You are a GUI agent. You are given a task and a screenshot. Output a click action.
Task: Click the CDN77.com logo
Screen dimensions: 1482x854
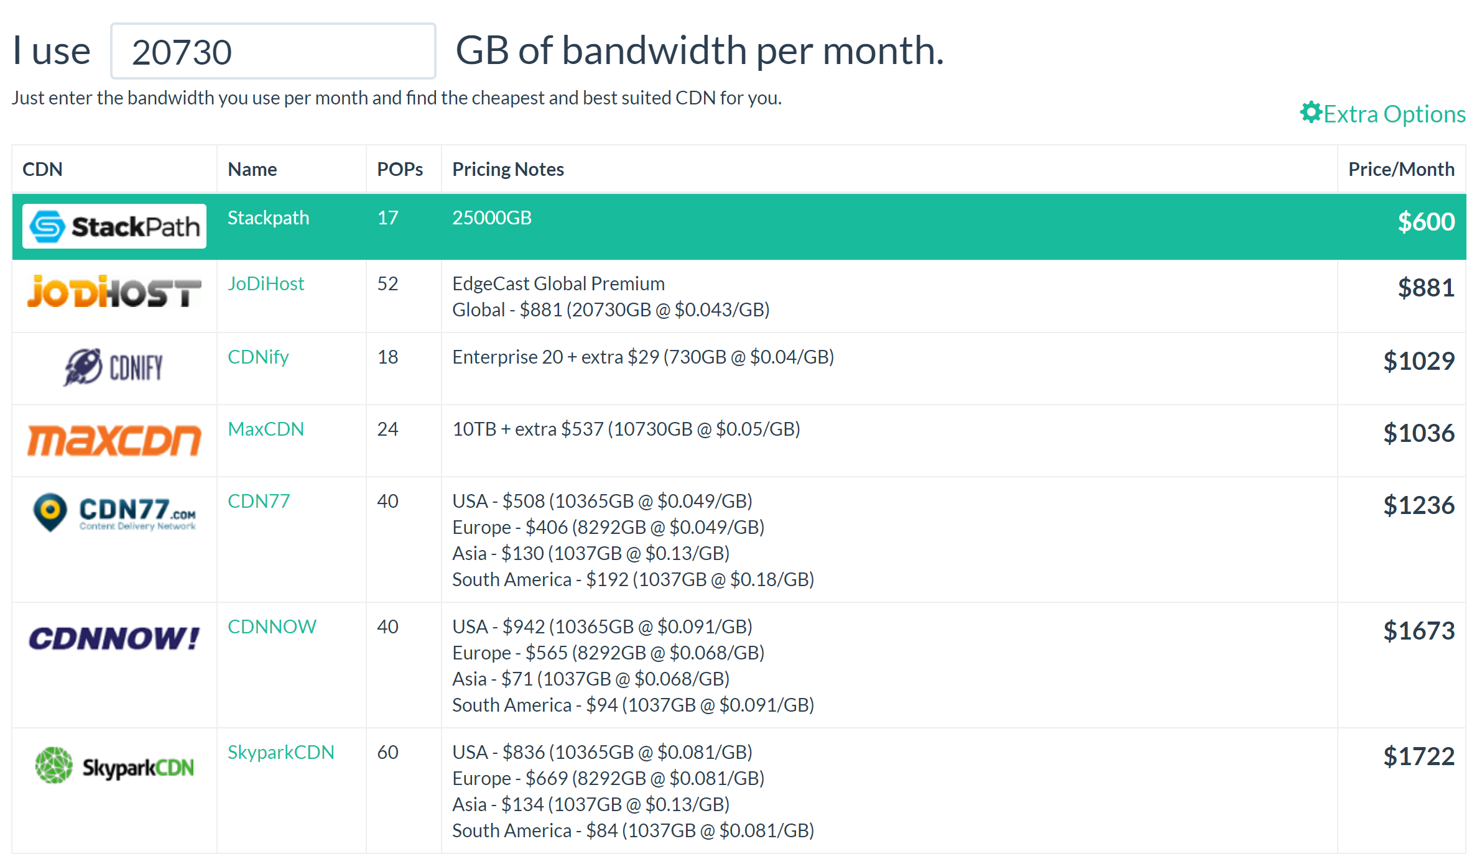point(114,512)
